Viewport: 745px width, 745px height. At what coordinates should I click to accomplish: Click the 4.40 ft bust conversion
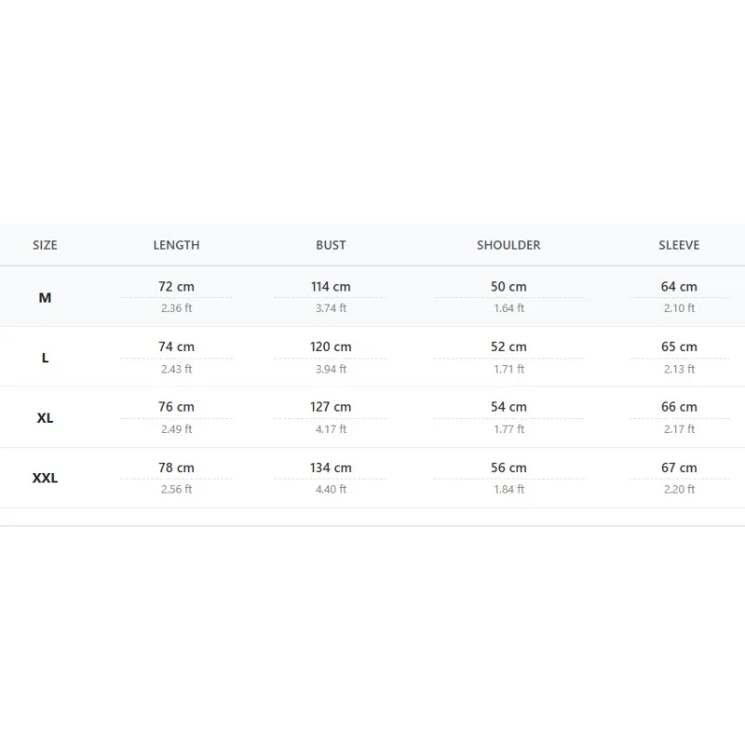point(331,490)
